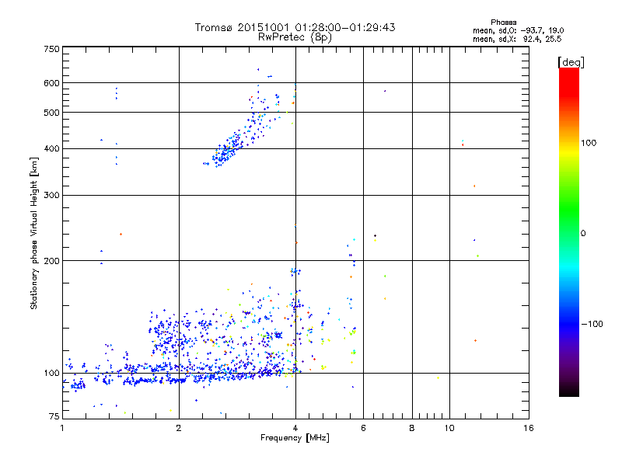Click the "mean, sd,O: -93.7, 19.0" line
622x466 pixels.
point(518,30)
